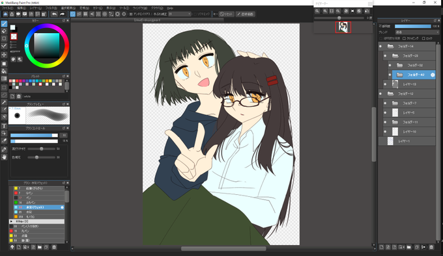Open the ファイル (File) menu
Viewport: 443px width, 256px height.
[x=7, y=8]
